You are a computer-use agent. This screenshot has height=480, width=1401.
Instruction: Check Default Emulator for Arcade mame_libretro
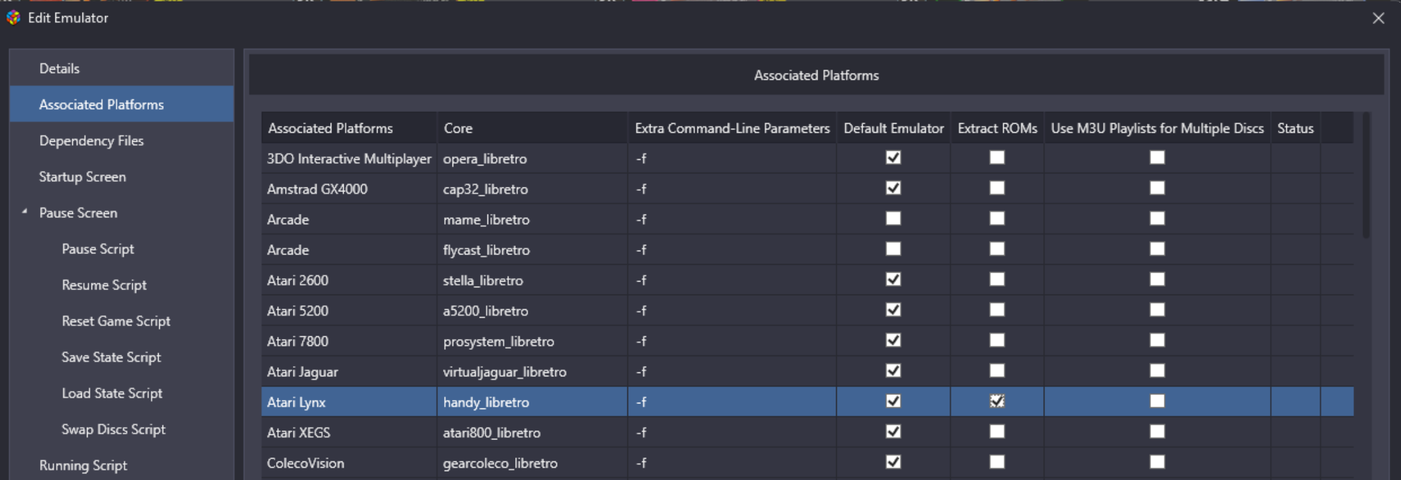(893, 218)
